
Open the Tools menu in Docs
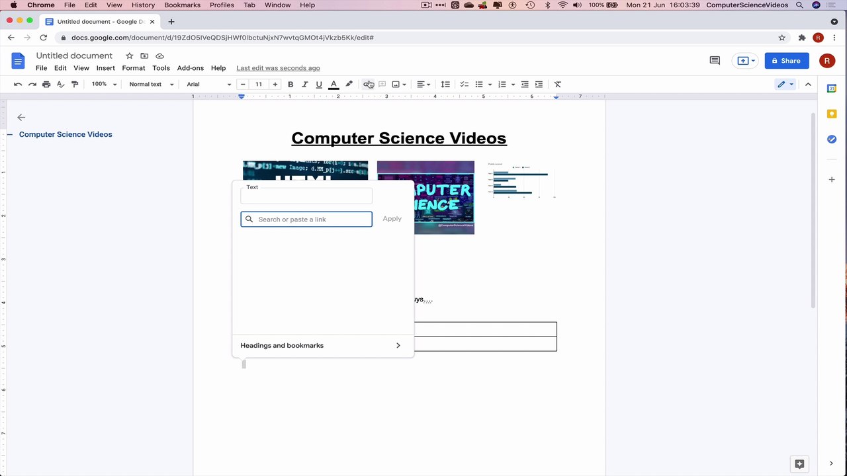point(161,68)
